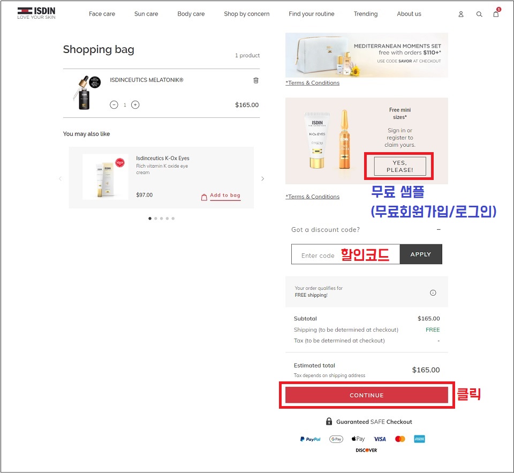Screen dimensions: 514x473
Task: Open the About us menu
Action: (x=409, y=14)
